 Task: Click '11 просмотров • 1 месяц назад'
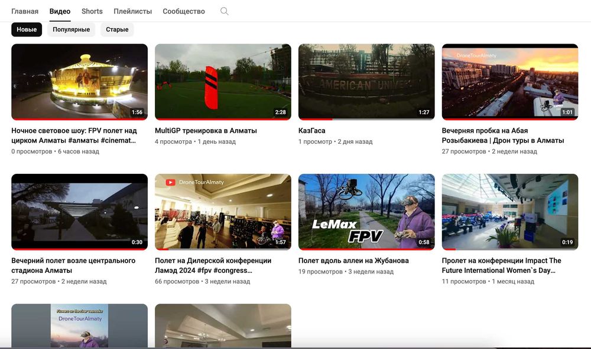[488, 281]
